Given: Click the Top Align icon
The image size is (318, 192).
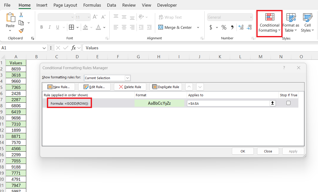Looking at the screenshot, I should 116,17.
